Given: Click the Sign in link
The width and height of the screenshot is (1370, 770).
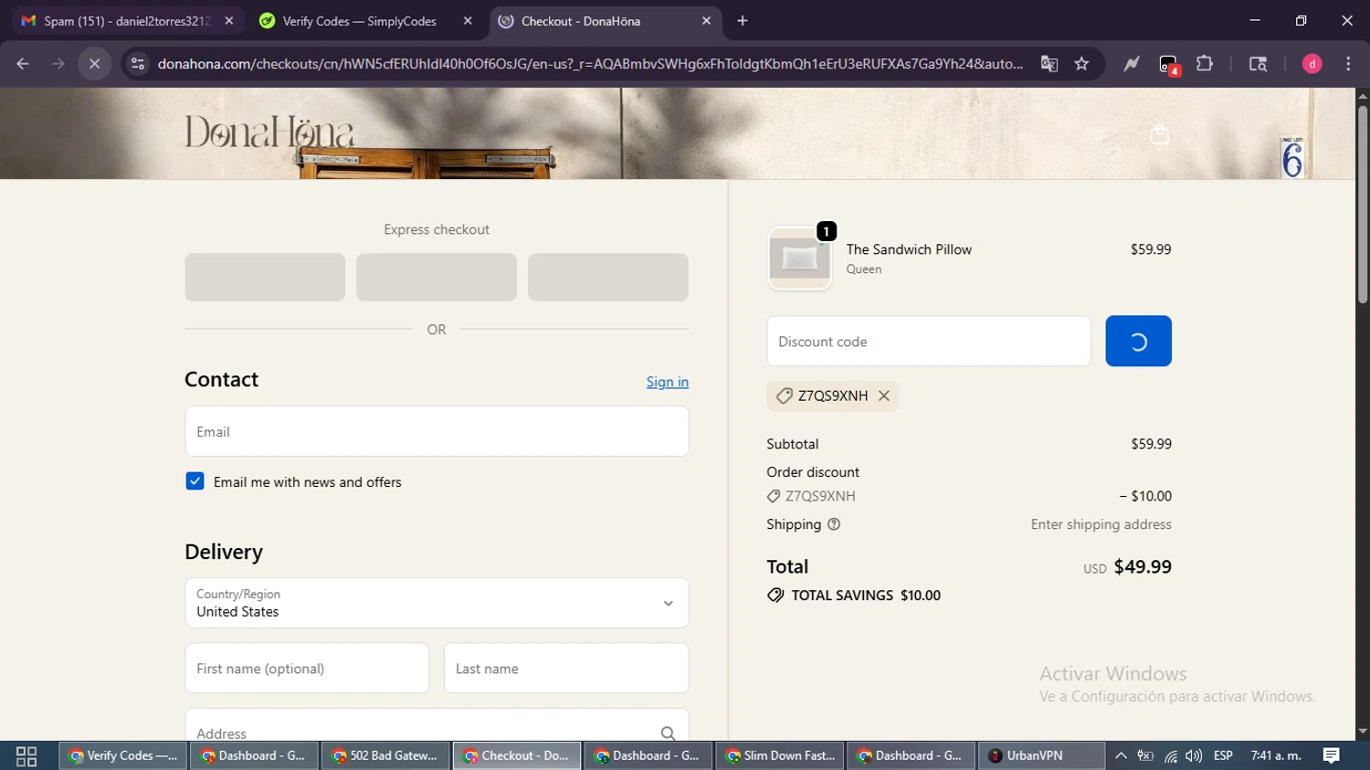Looking at the screenshot, I should (x=668, y=382).
